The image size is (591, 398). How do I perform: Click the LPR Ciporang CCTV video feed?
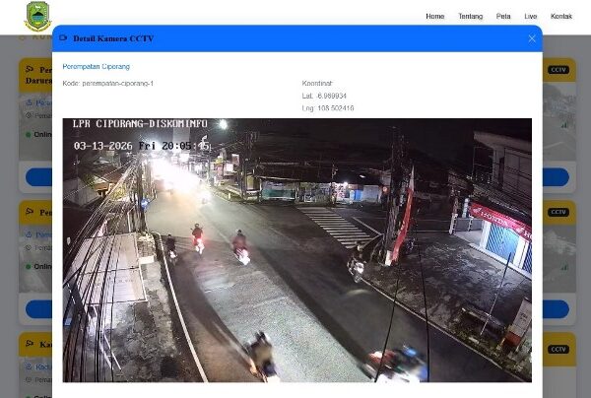[x=296, y=250]
